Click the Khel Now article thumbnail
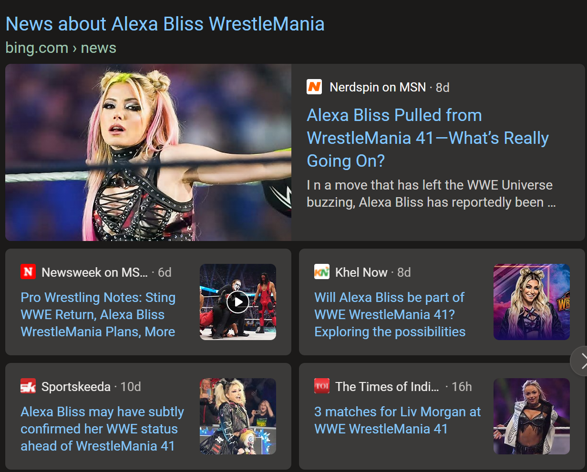The image size is (587, 472). 531,301
